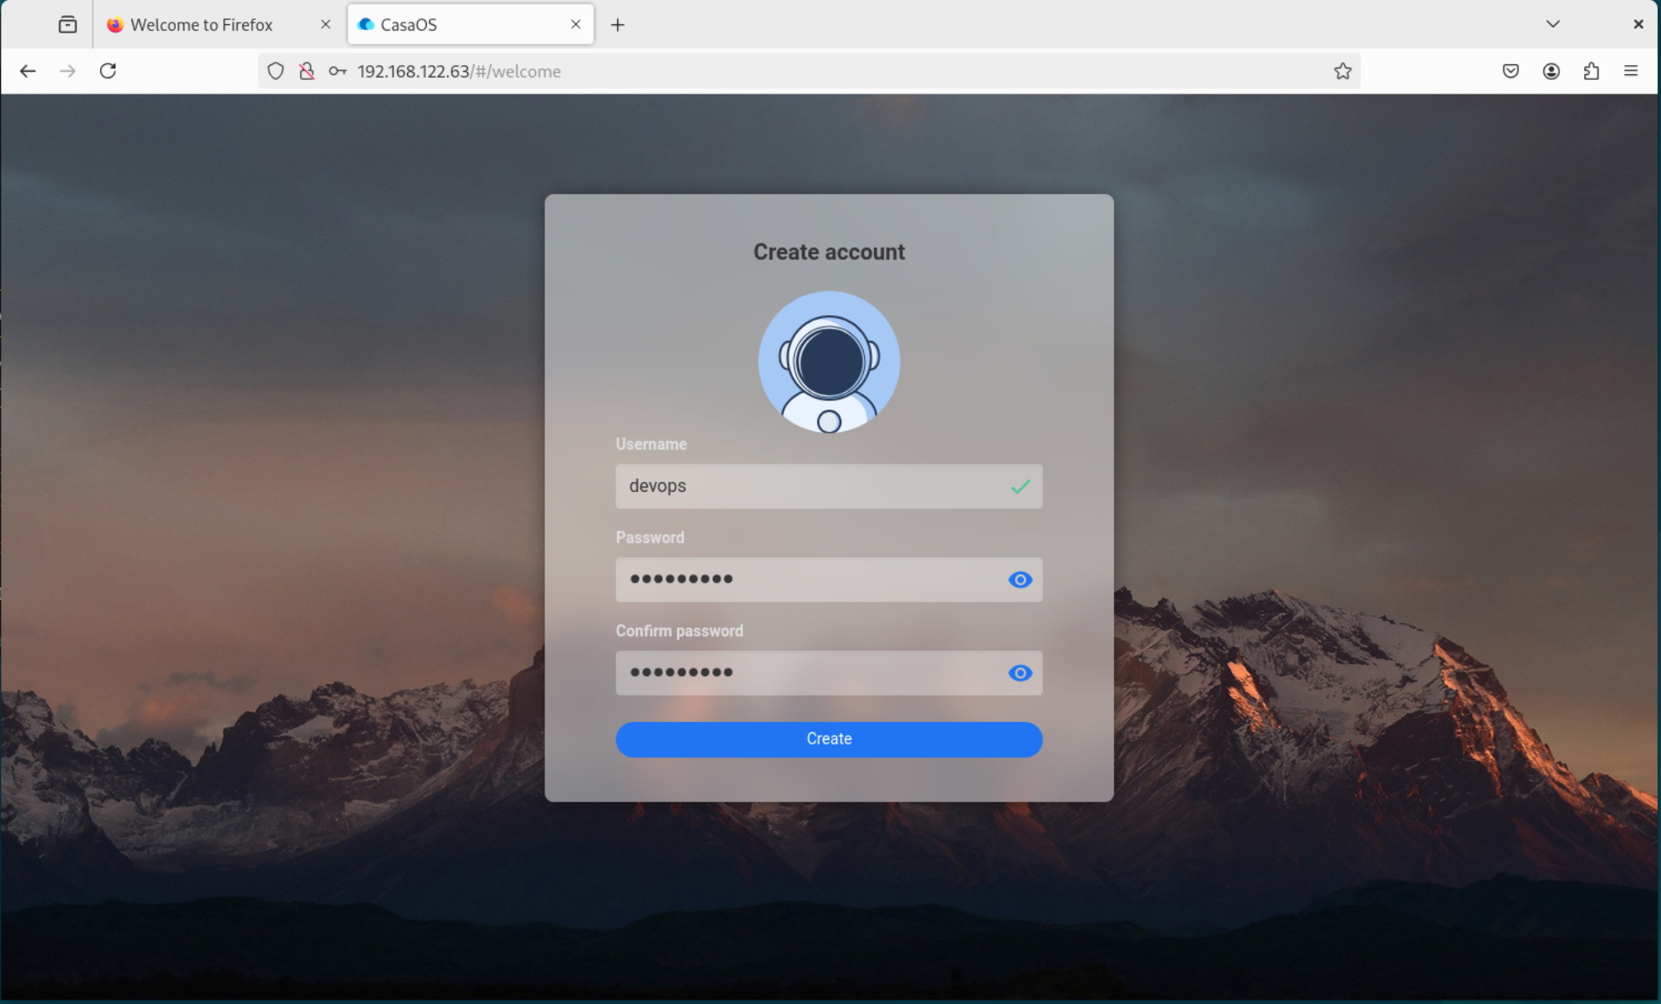The width and height of the screenshot is (1661, 1004).
Task: Click the astronaut avatar image
Action: (x=828, y=362)
